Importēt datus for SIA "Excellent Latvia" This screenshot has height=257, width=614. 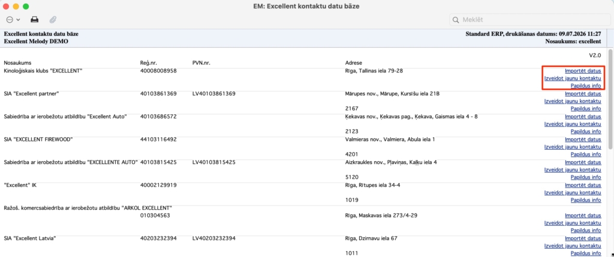point(583,238)
